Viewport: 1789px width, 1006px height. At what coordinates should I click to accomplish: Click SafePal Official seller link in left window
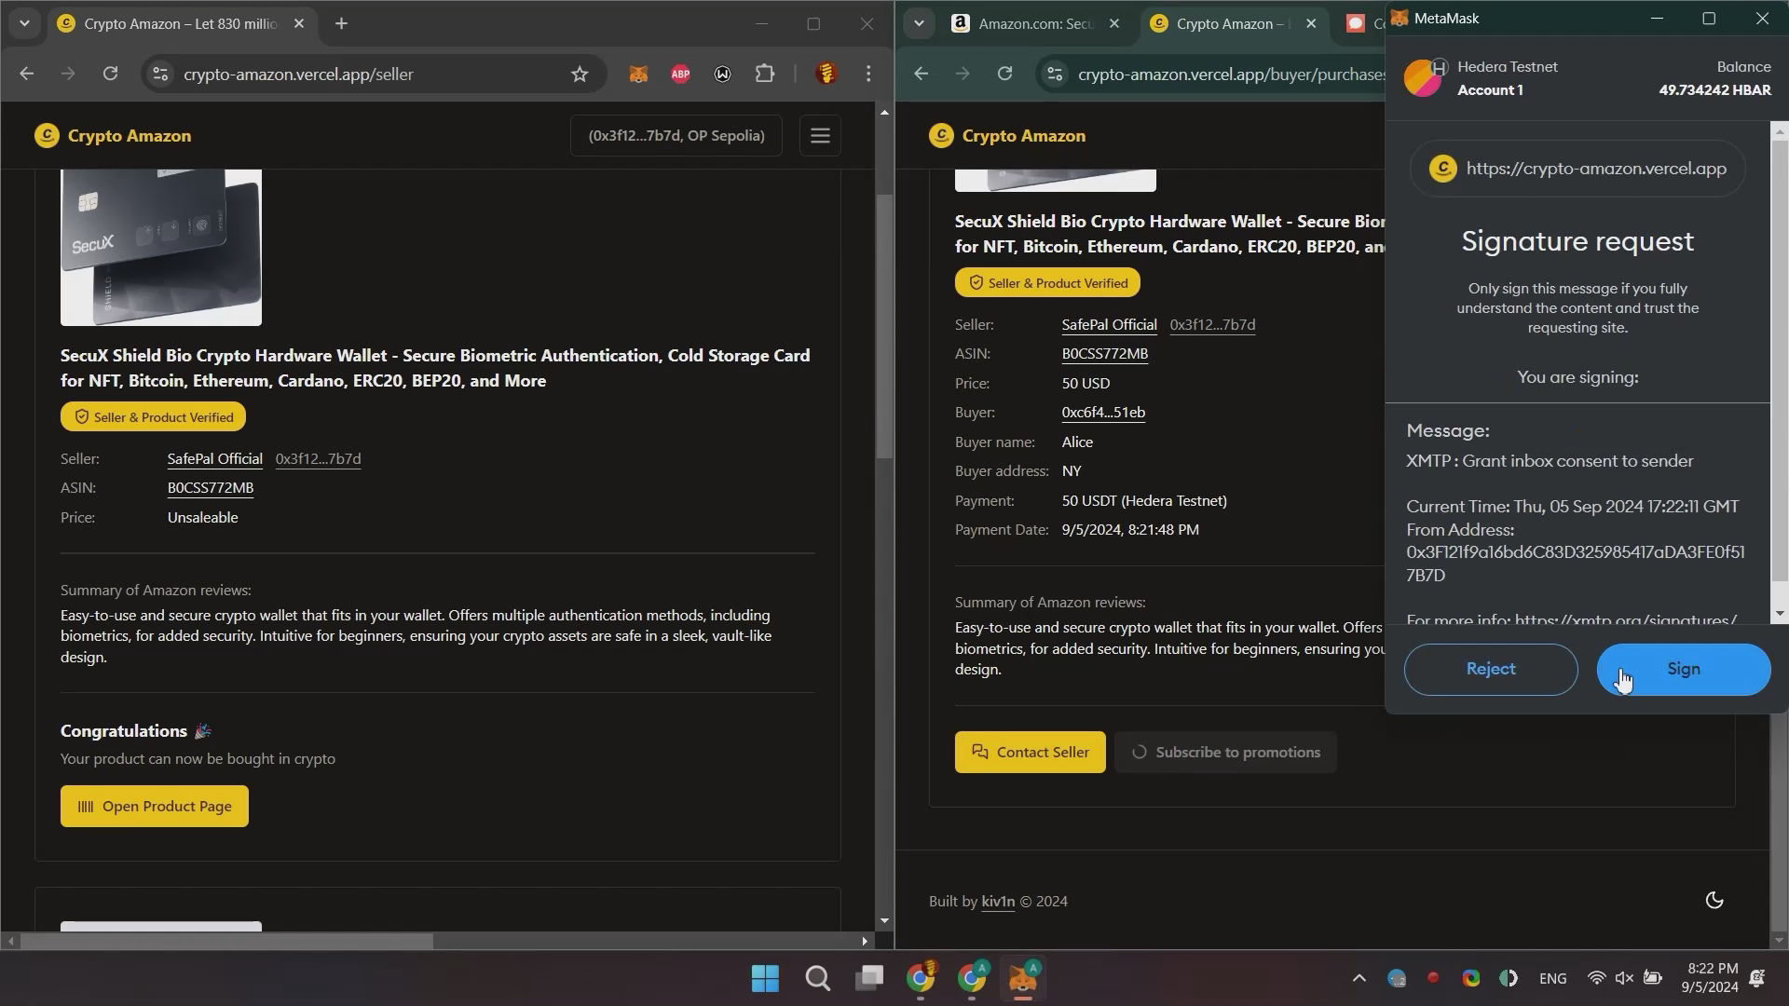pyautogui.click(x=214, y=458)
